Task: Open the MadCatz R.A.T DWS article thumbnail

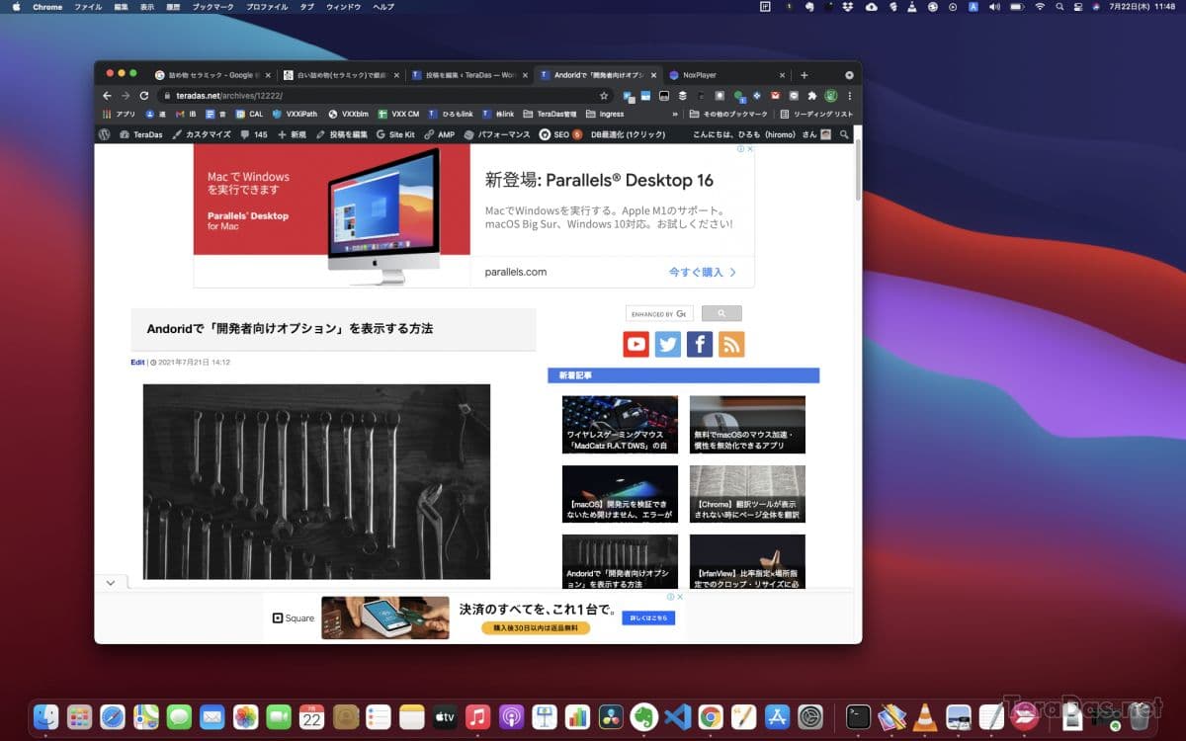Action: (x=620, y=425)
